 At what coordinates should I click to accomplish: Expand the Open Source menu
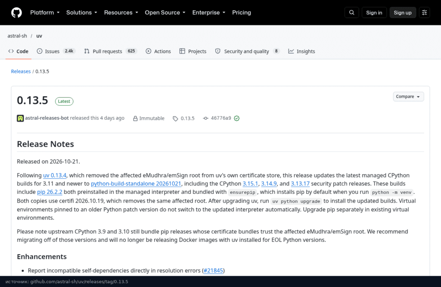(x=165, y=12)
